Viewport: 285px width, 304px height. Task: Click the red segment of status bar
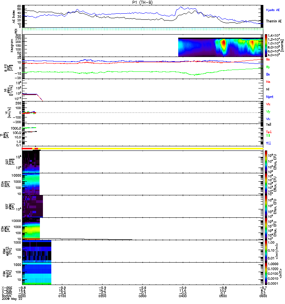pos(27,149)
